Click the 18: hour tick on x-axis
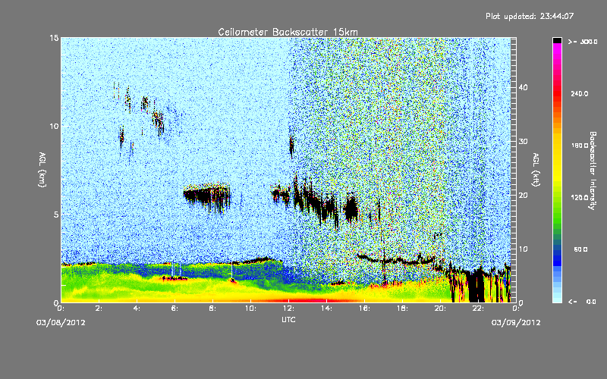This screenshot has width=607, height=379. 403,309
